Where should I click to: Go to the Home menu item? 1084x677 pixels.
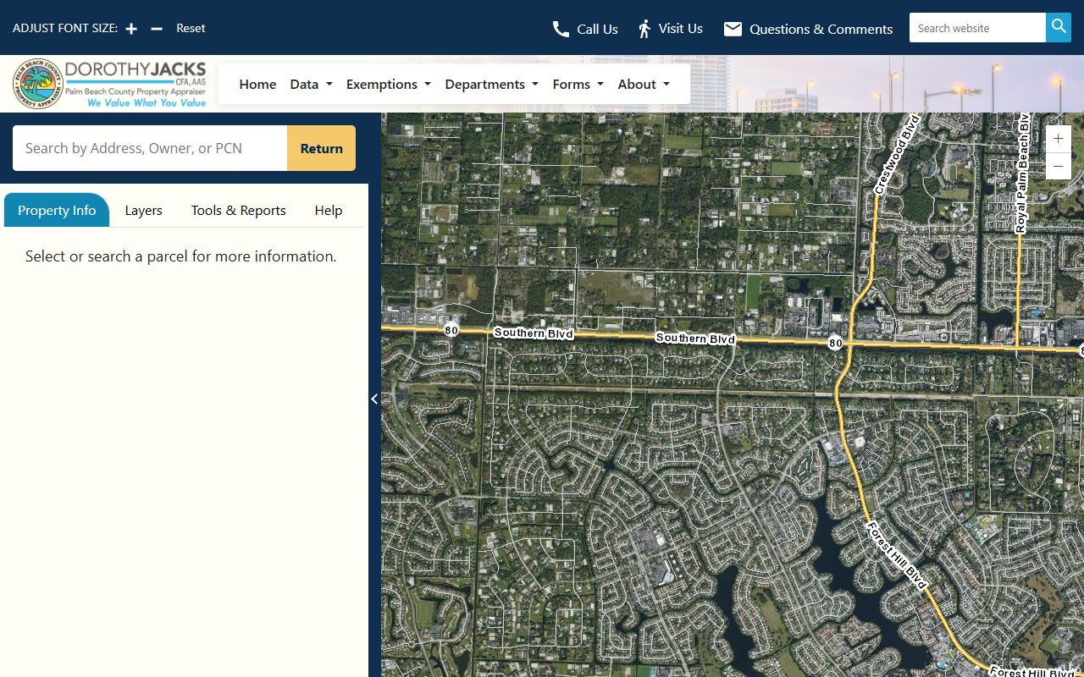tap(257, 84)
